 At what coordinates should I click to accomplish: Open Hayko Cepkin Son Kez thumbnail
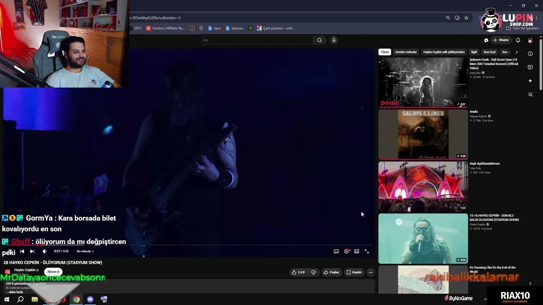pyautogui.click(x=423, y=238)
